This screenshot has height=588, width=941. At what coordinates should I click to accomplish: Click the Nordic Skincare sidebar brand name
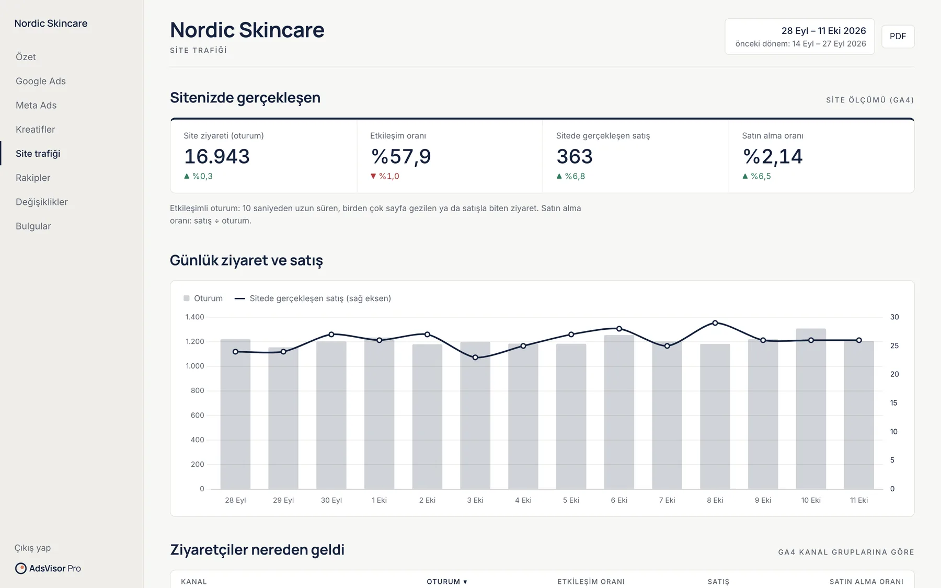pyautogui.click(x=51, y=24)
